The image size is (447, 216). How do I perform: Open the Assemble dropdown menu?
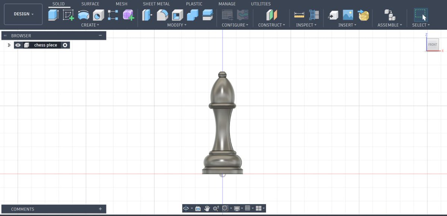pos(390,25)
